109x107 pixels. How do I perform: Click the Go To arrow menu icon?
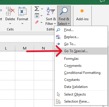(58, 44)
